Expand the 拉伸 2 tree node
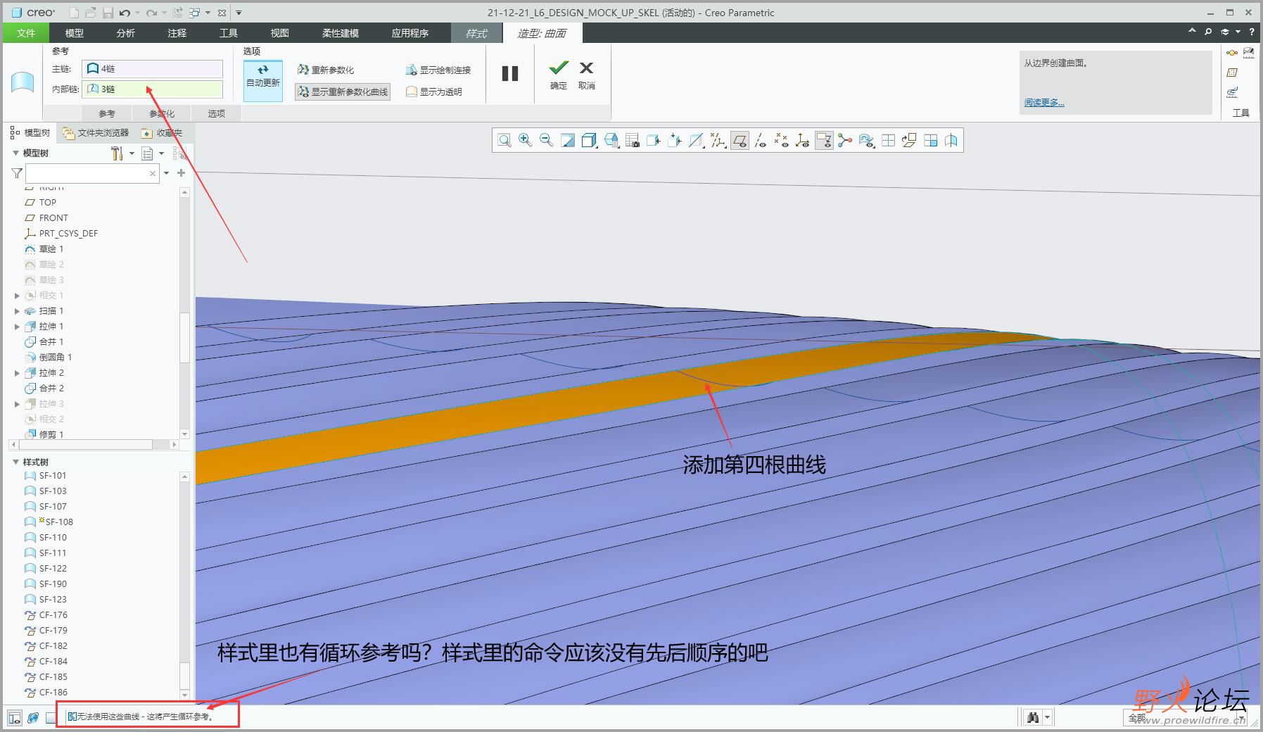 click(17, 373)
